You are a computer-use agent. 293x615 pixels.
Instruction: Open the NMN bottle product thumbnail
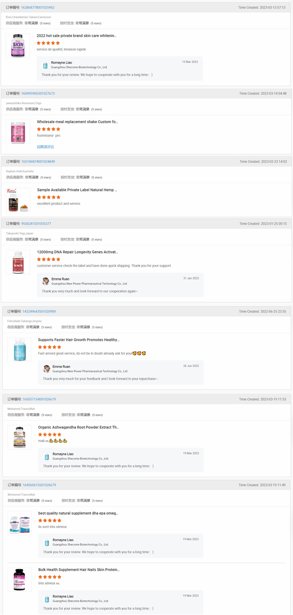18,262
